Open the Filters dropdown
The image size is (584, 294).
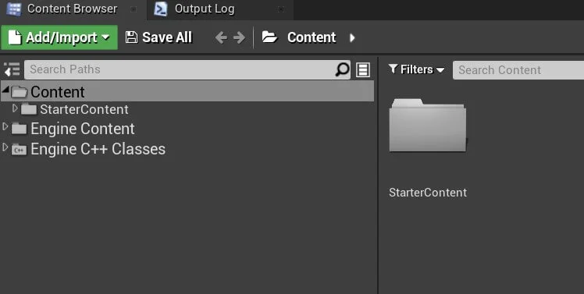(416, 69)
